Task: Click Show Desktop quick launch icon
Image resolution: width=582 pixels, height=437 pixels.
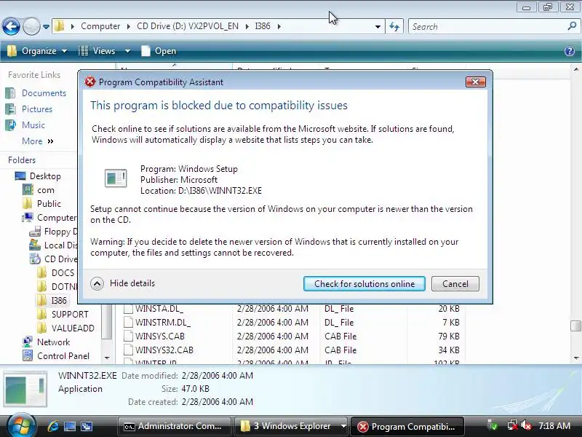Action: (x=70, y=426)
